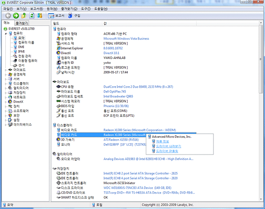Click the Analog Devices AD1983 audio link
Image resolution: width=265 pixels, height=209 pixels.
(x=149, y=159)
